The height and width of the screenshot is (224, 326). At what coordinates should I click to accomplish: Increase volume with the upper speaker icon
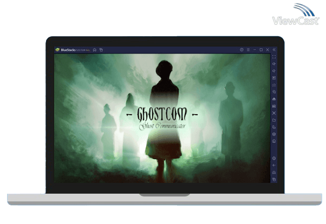tap(274, 64)
